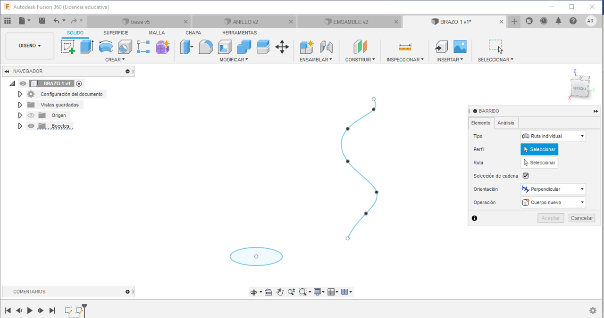This screenshot has width=604, height=318.
Task: Open the MODIFICAR menu dropdown
Action: pyautogui.click(x=234, y=60)
